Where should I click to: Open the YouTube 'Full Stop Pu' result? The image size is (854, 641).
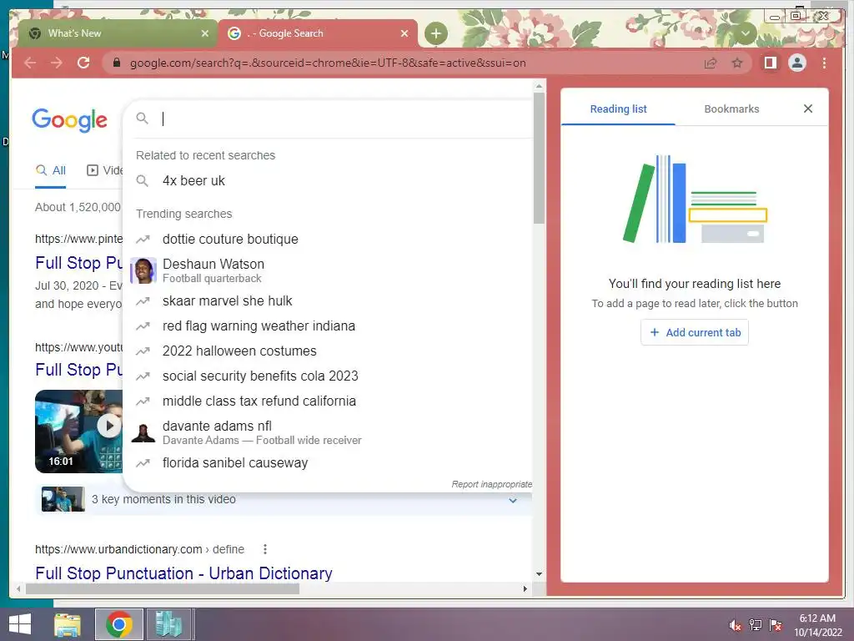(x=79, y=370)
